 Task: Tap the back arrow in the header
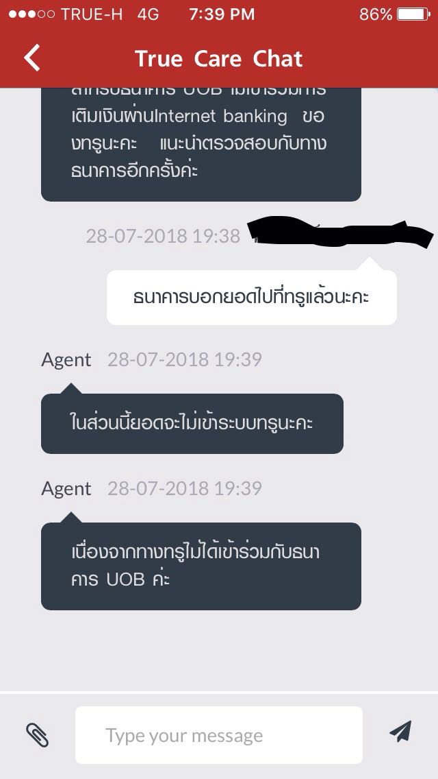click(32, 58)
